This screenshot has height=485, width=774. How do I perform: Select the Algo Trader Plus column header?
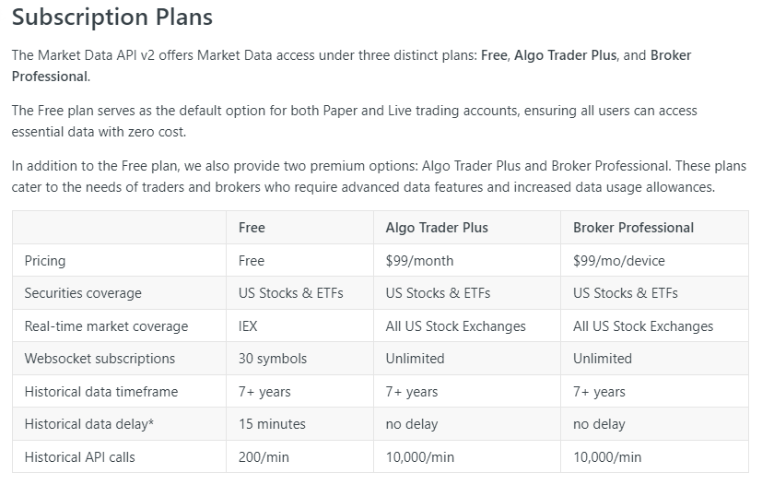pyautogui.click(x=437, y=228)
